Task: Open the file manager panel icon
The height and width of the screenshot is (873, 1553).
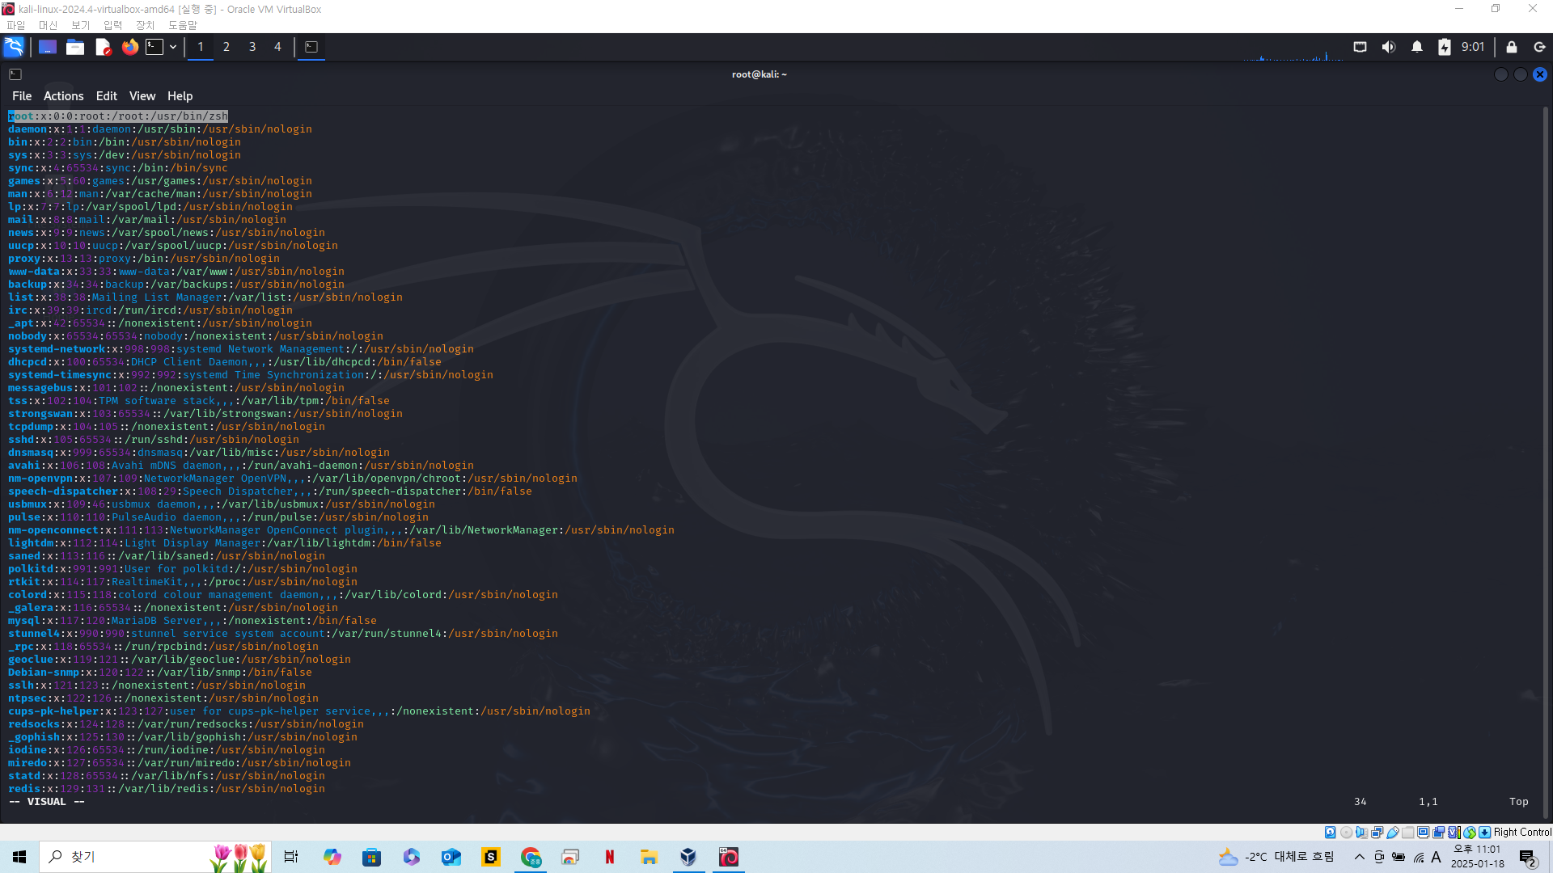Action: (75, 47)
